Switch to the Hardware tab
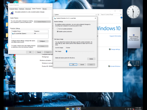Viewport: 147px width, 110px height. (x=21, y=9)
